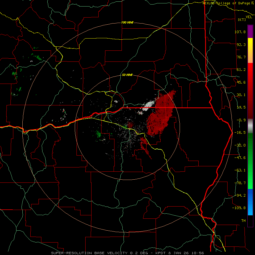Screen dimensions: 255x255
Task: Click the green inbound echo cluster southwest of radar
Action: (x=98, y=134)
